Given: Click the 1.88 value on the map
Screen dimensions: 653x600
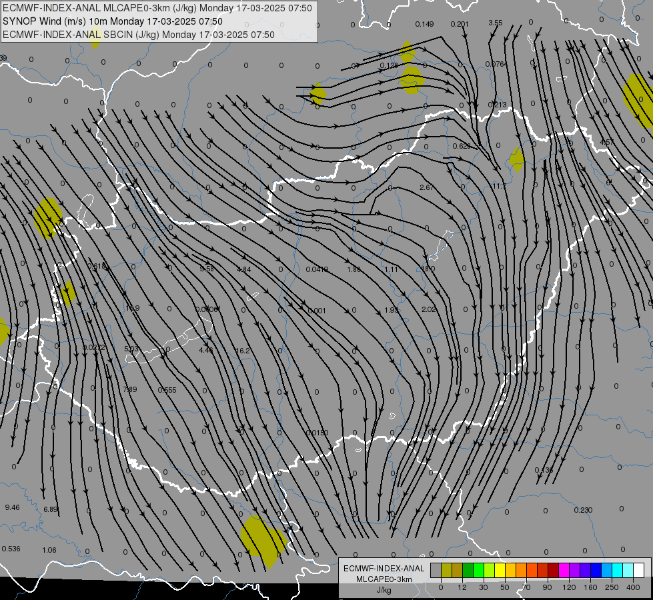Looking at the screenshot, I should (x=354, y=269).
